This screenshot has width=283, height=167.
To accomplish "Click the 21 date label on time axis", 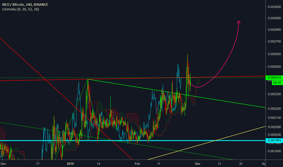I will 241,164.
